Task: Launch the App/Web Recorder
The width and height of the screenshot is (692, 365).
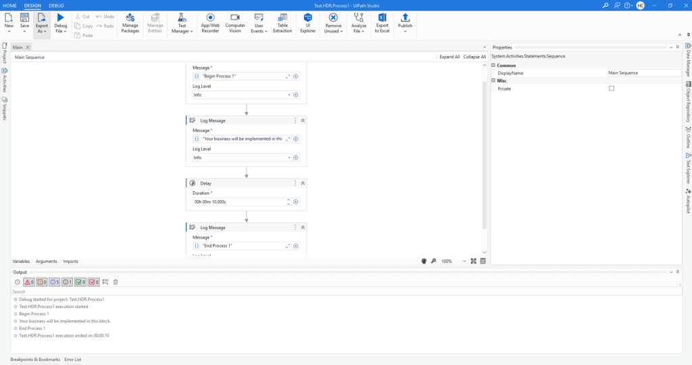Action: [209, 22]
